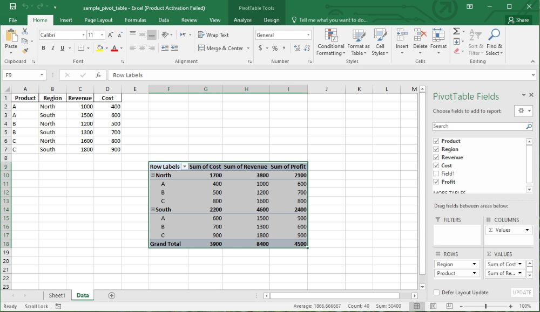
Task: Open the Row Labels filter dropdown
Action: (x=184, y=167)
